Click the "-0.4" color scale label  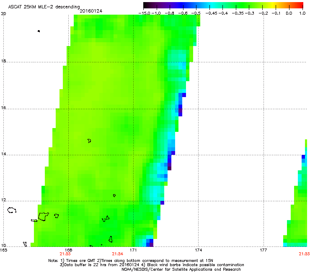pyautogui.click(x=223, y=13)
